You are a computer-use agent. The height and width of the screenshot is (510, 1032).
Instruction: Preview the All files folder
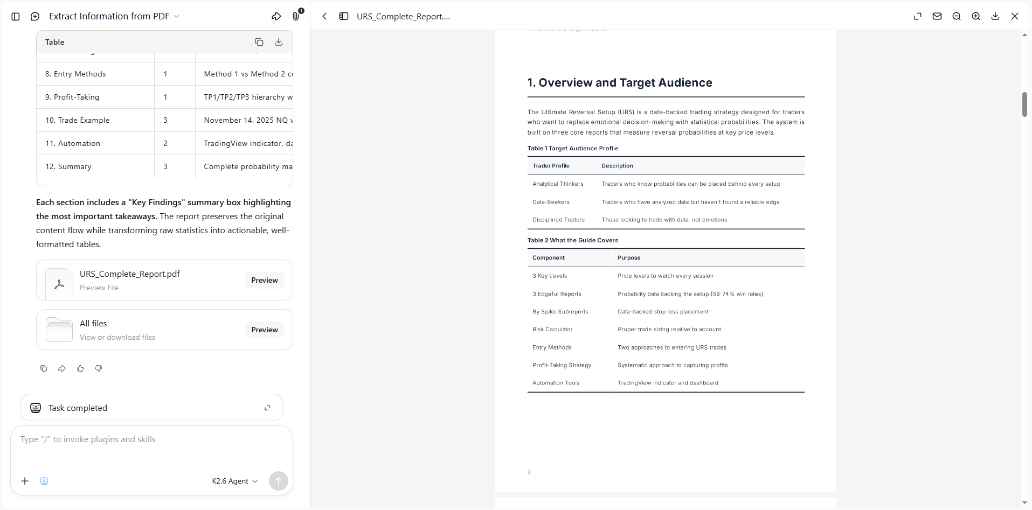265,330
